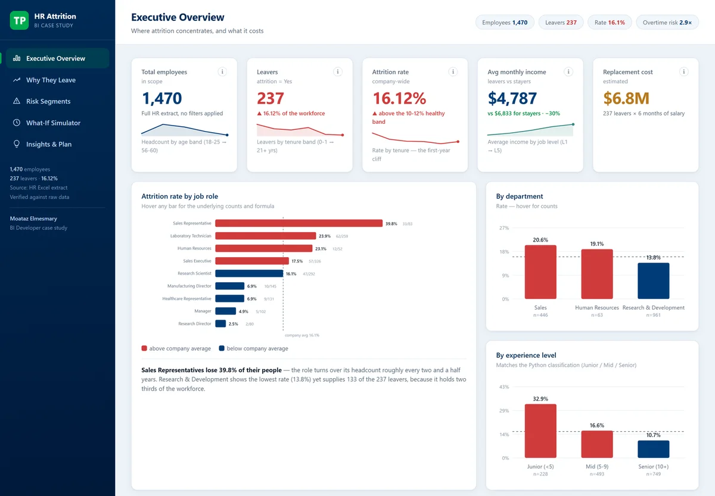The image size is (715, 496).
Task: Click the Insights & Plan lightbulb icon
Action: coord(16,144)
